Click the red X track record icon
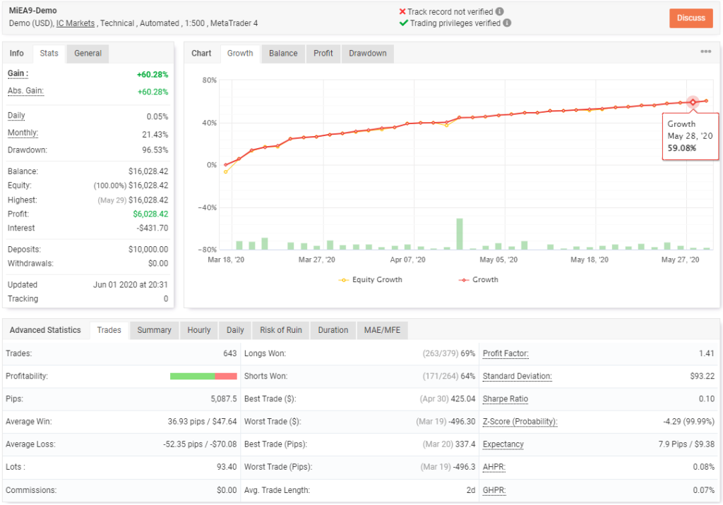 [x=402, y=11]
